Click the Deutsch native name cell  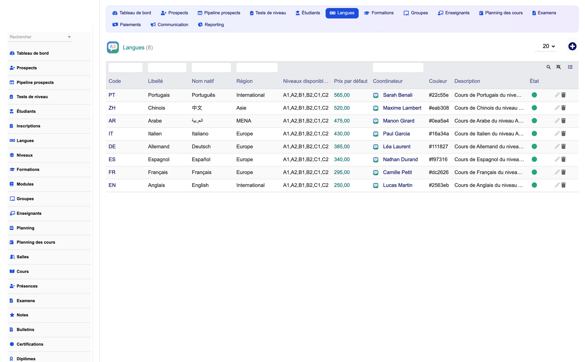coord(201,147)
